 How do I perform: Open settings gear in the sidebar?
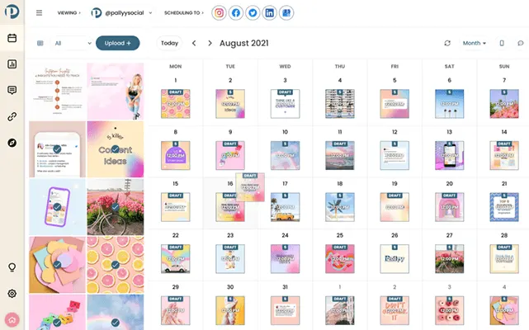12,294
